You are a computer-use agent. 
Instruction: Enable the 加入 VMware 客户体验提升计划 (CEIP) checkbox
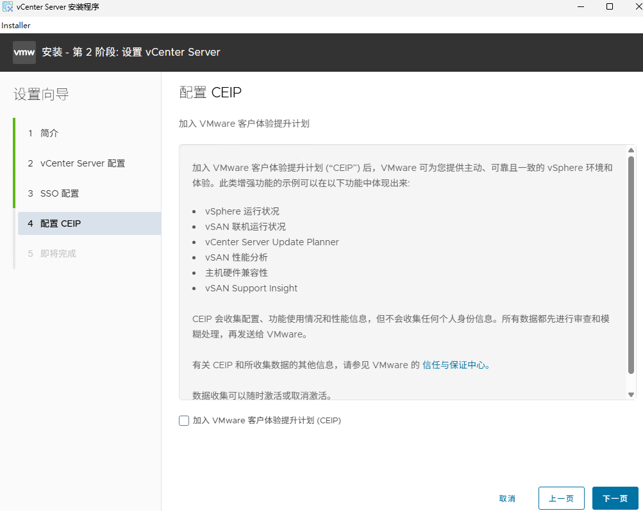tap(184, 421)
